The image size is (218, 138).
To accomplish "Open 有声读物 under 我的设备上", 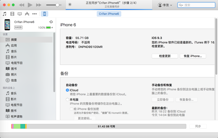I will pos(26,116).
